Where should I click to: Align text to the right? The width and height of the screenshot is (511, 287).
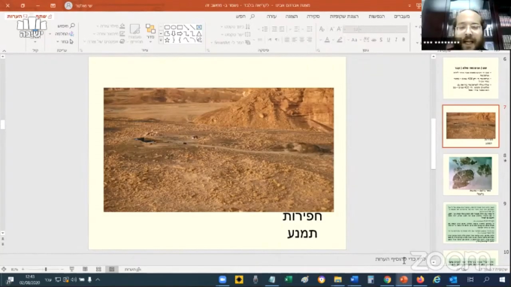[310, 40]
